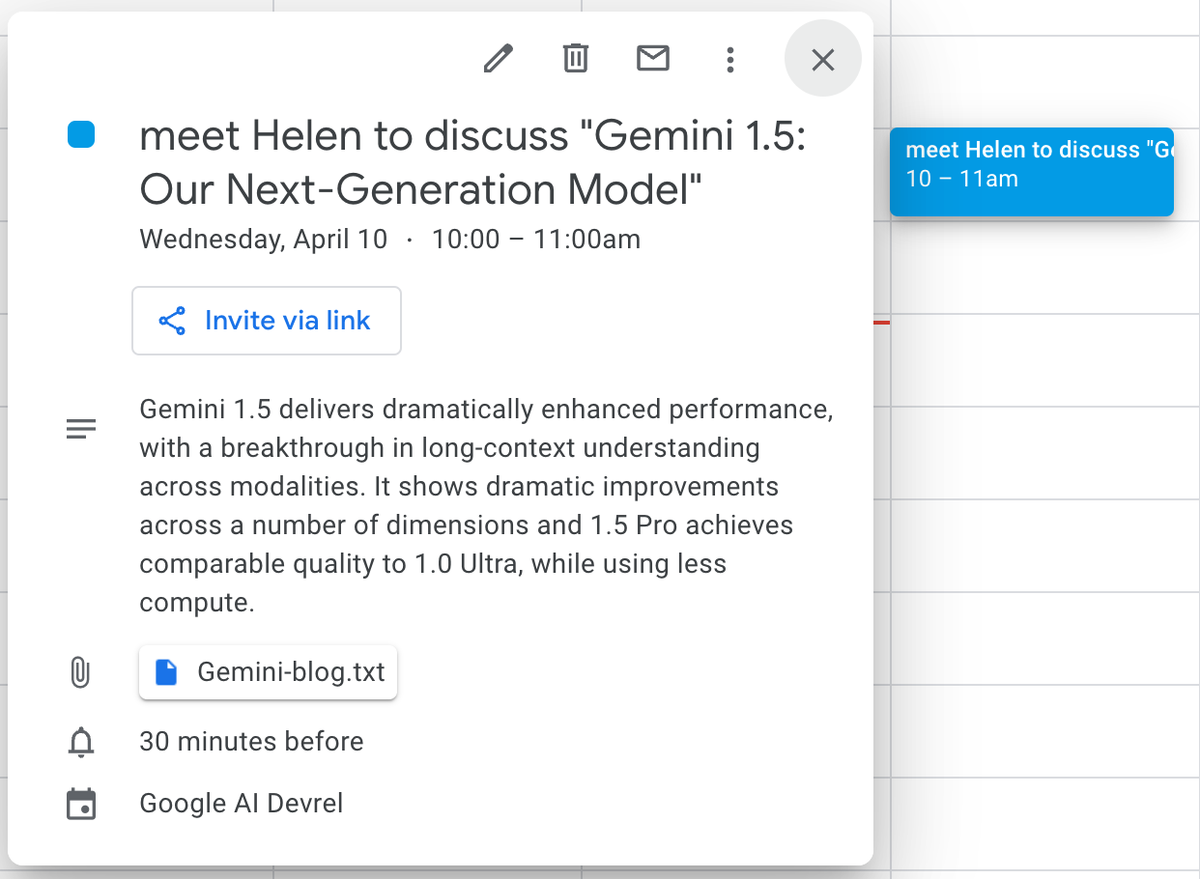Click the Google AI Devrel calendar name
This screenshot has width=1200, height=879.
(242, 804)
